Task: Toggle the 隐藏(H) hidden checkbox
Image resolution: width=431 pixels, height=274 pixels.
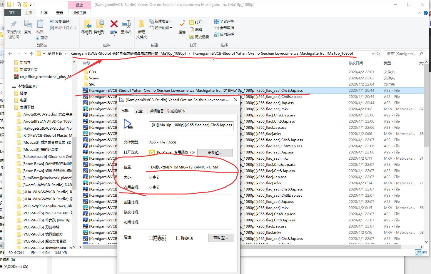Action: 178,238
